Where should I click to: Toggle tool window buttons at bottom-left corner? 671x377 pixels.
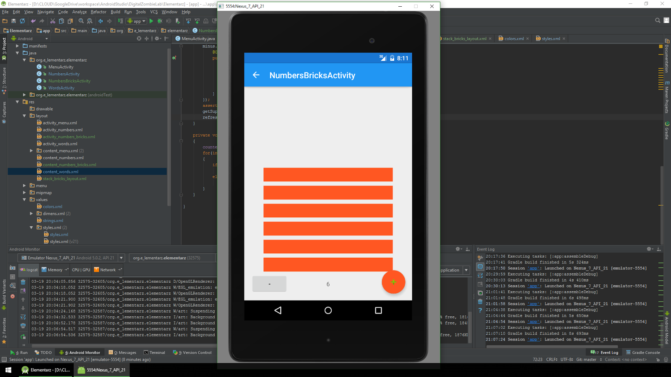pos(4,359)
